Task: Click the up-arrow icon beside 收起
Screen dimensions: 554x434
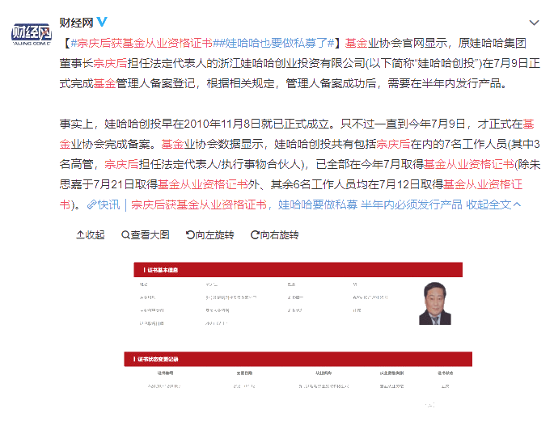Action: point(80,235)
